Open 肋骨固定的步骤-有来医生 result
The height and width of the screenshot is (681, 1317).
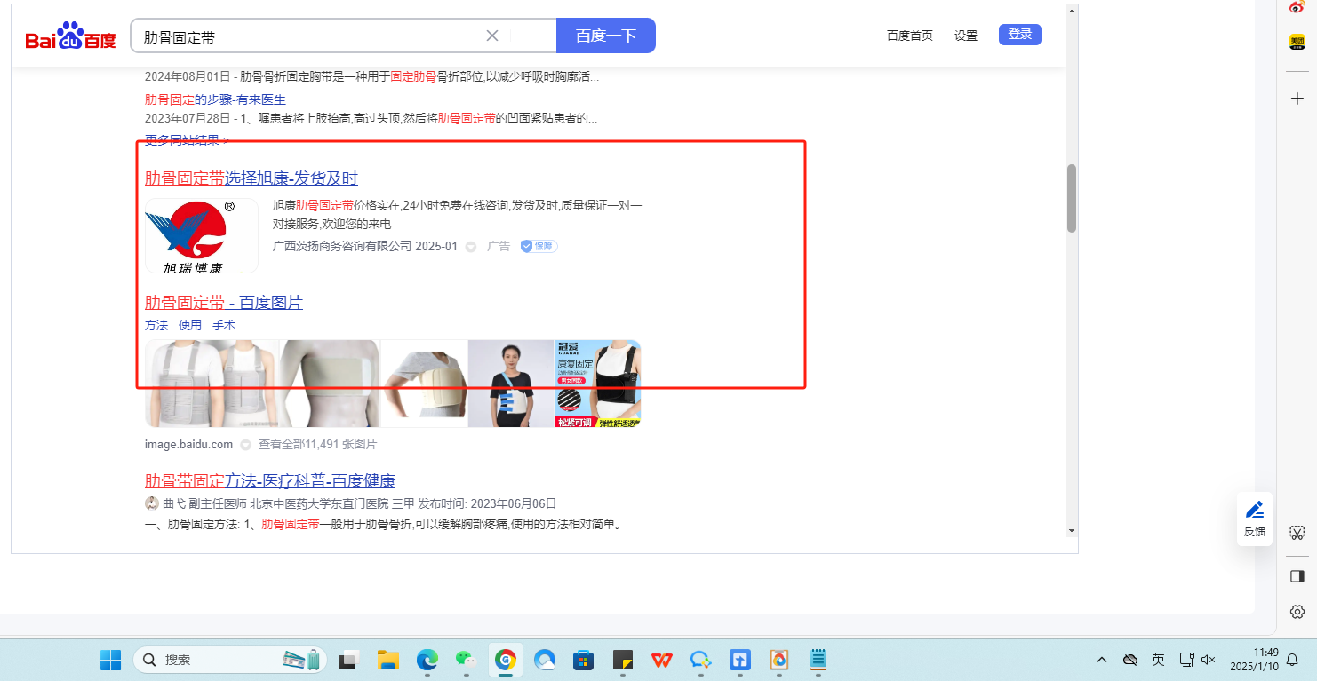coord(215,99)
